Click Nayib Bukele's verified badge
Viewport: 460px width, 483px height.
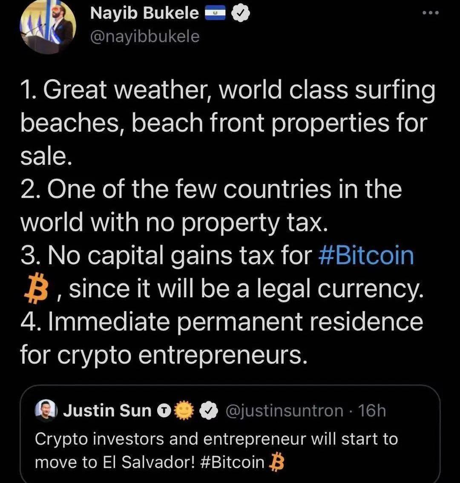click(241, 14)
